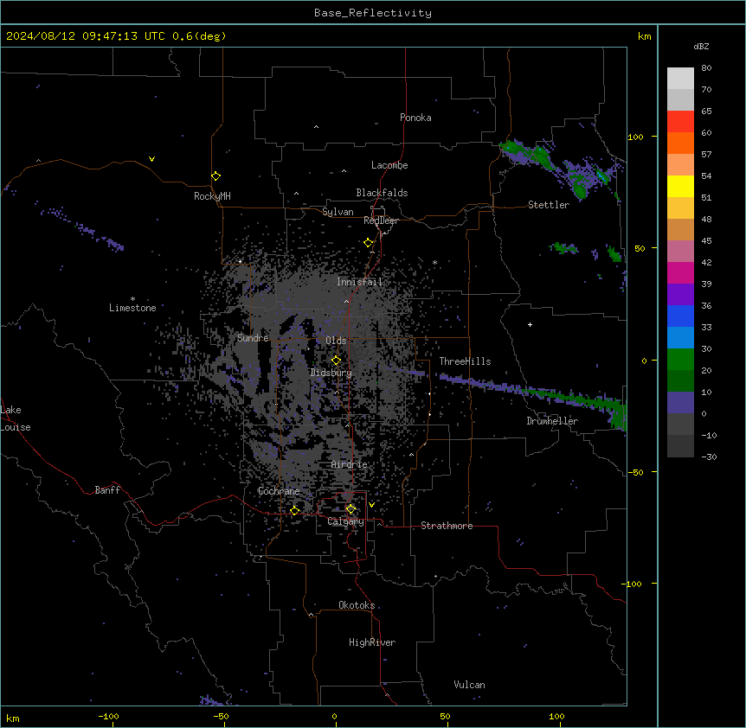Click the Cochrane label

pyautogui.click(x=279, y=491)
